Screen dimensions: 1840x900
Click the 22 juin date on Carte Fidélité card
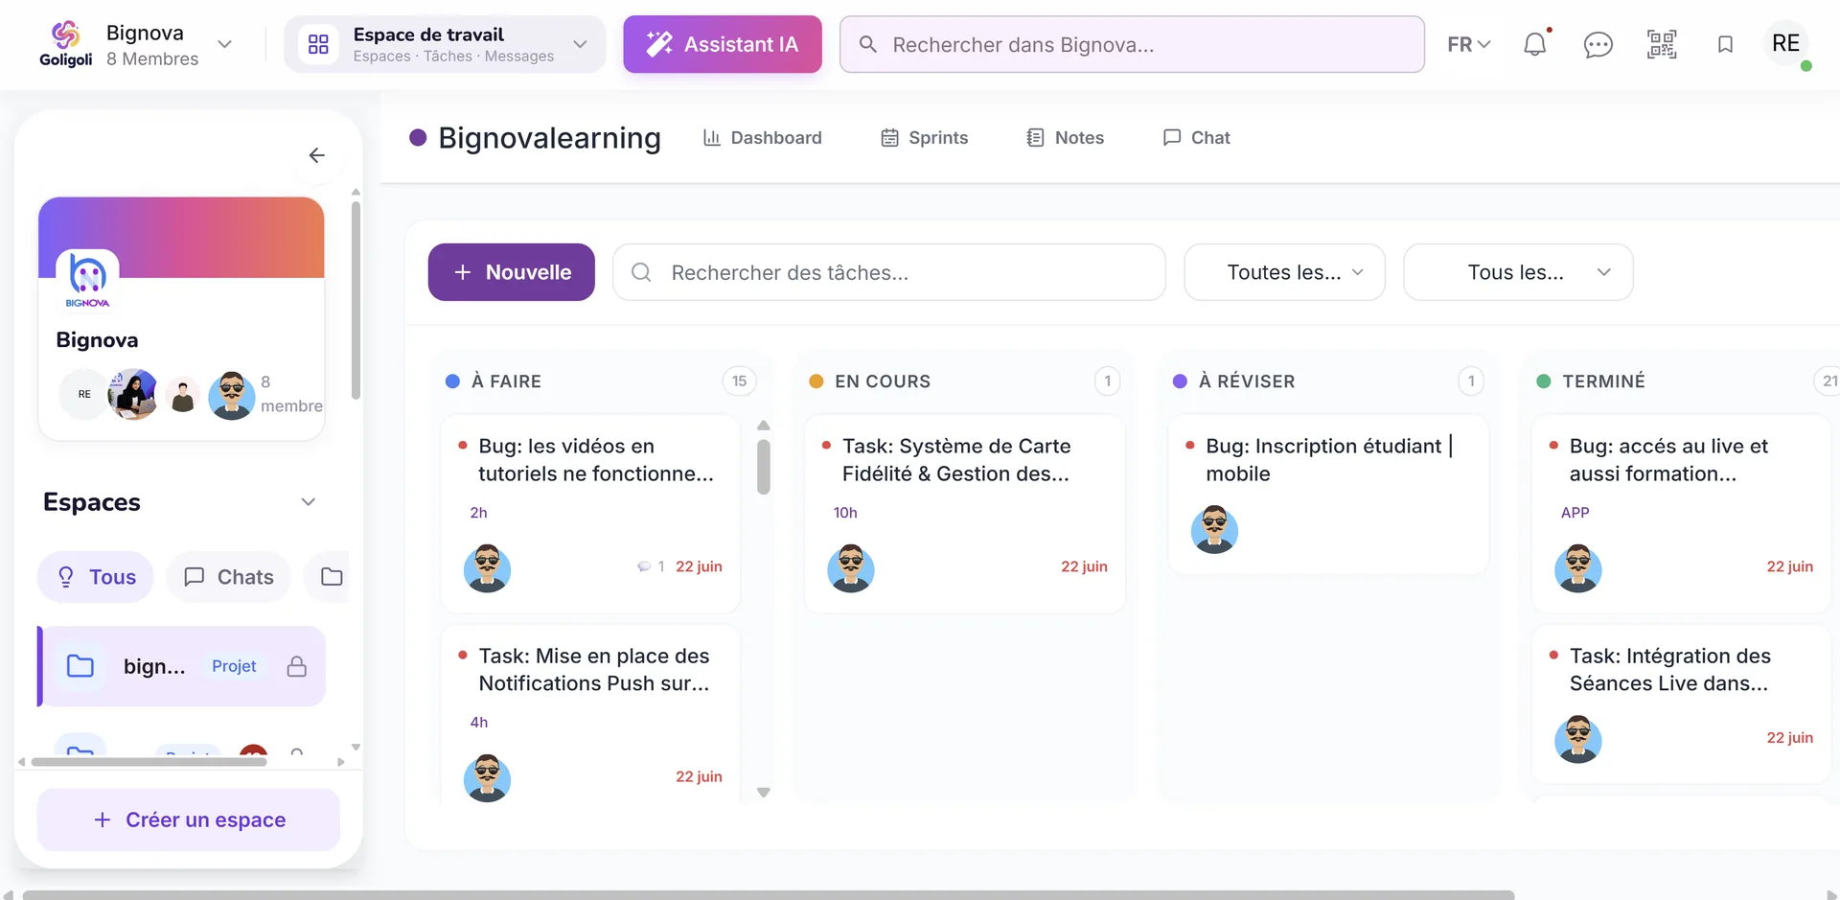pos(1084,566)
